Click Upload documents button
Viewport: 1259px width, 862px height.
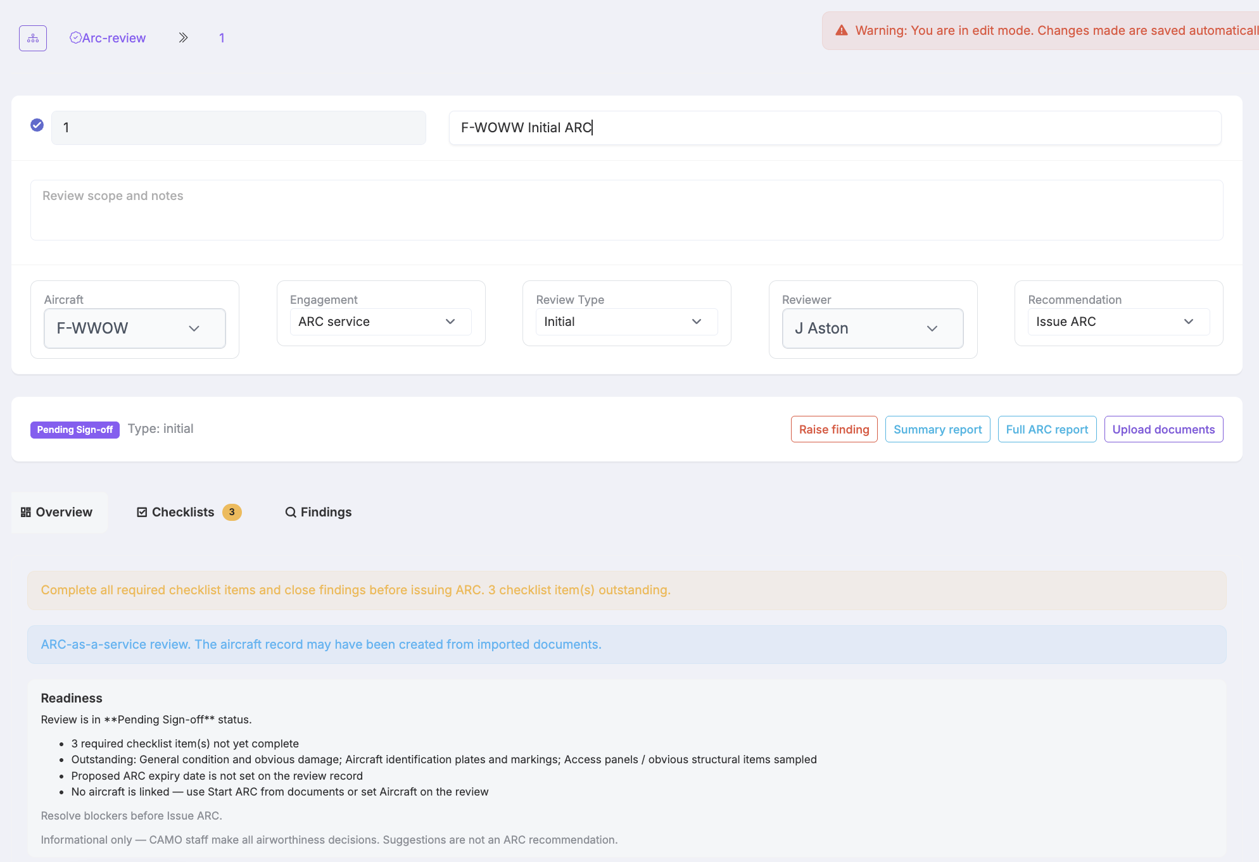click(x=1164, y=429)
